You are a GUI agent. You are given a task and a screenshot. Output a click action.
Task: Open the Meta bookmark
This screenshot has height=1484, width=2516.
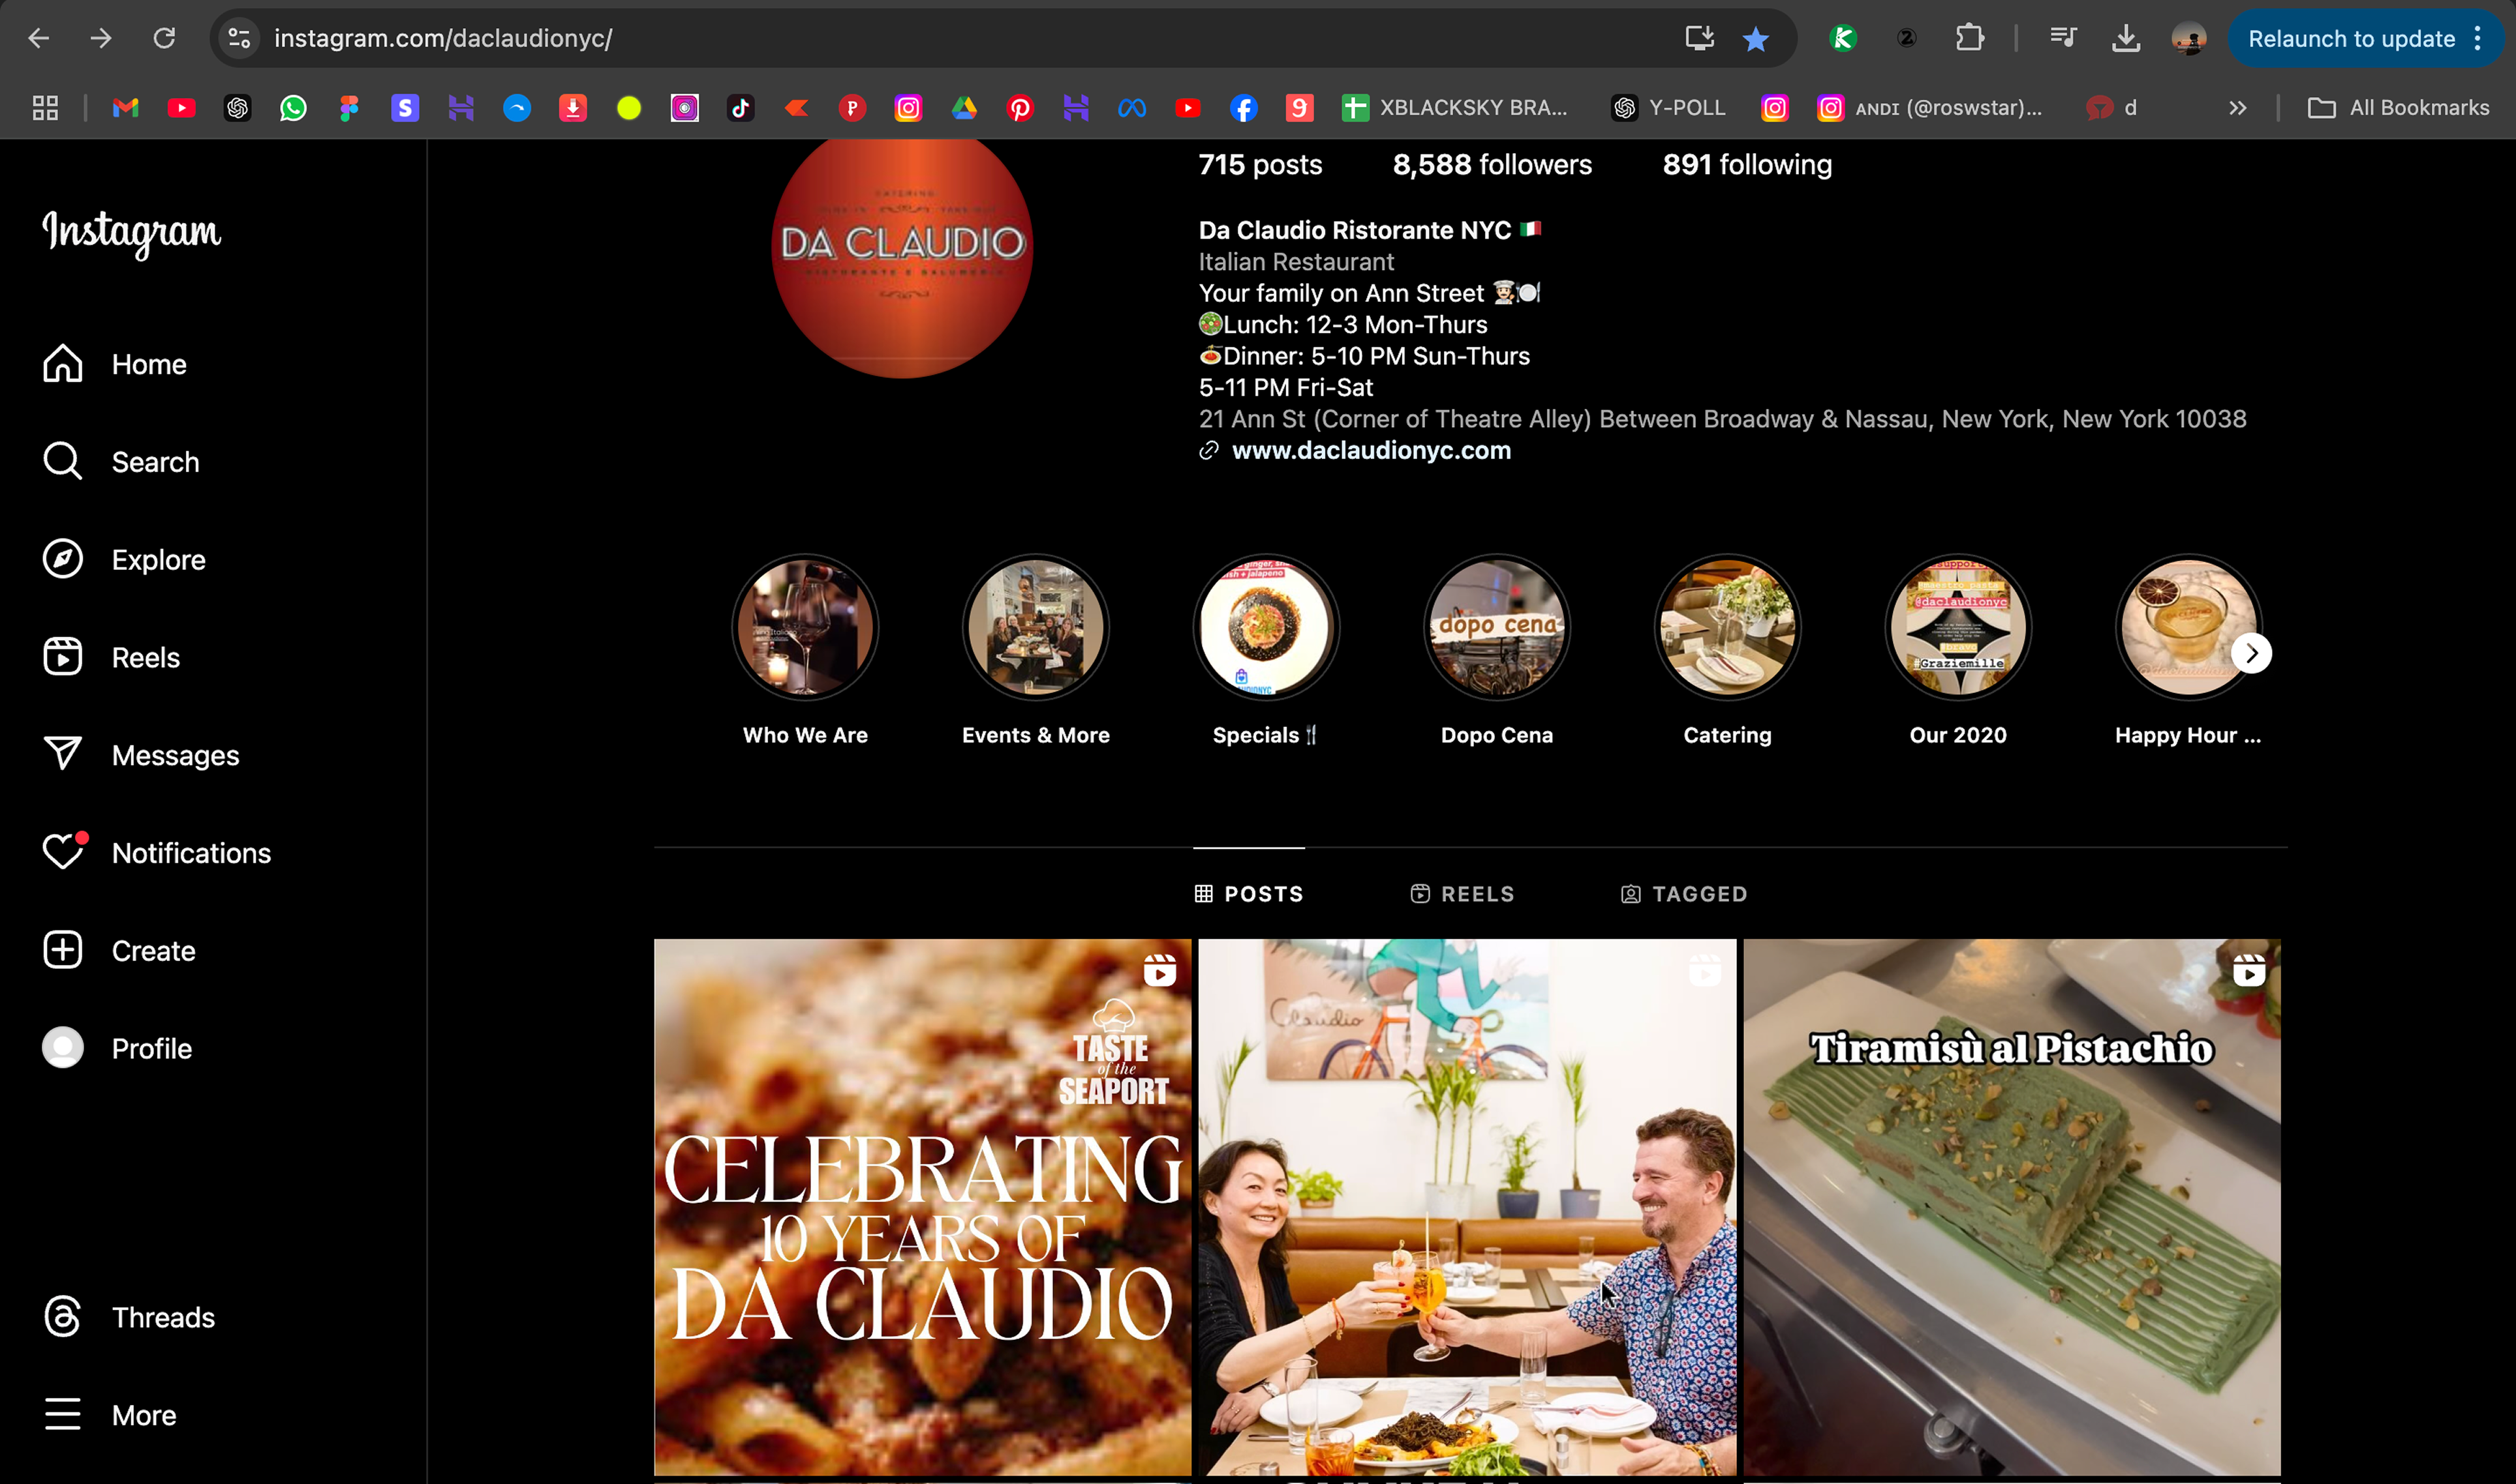[1131, 107]
